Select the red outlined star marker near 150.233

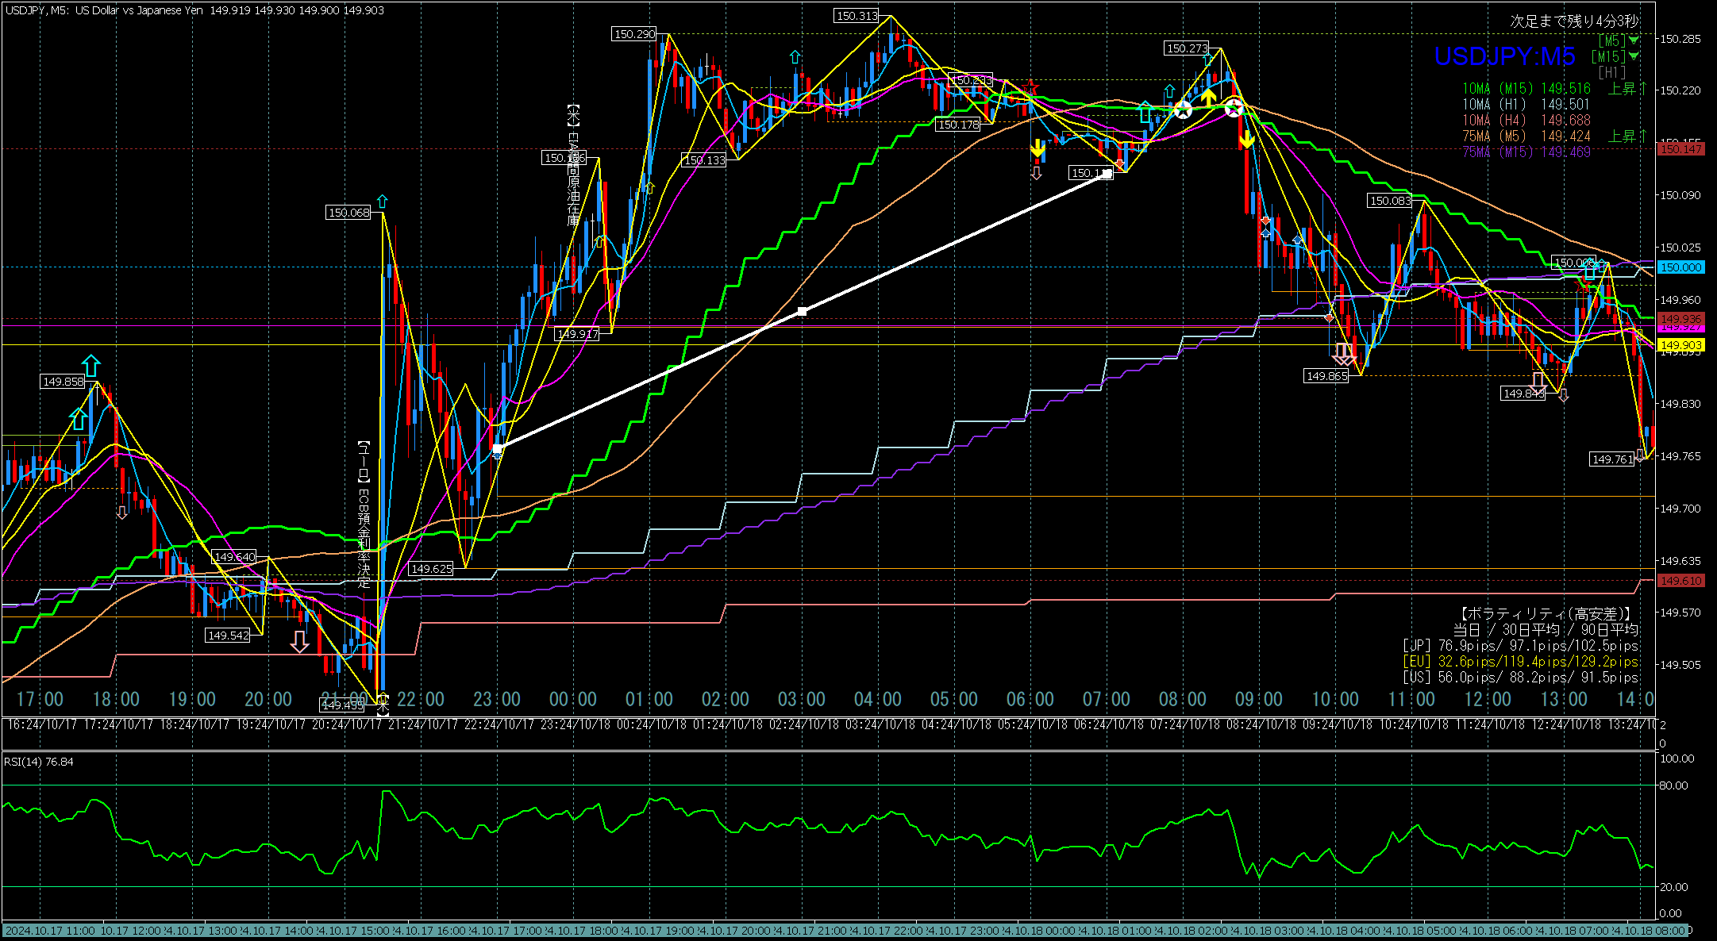(x=1032, y=86)
